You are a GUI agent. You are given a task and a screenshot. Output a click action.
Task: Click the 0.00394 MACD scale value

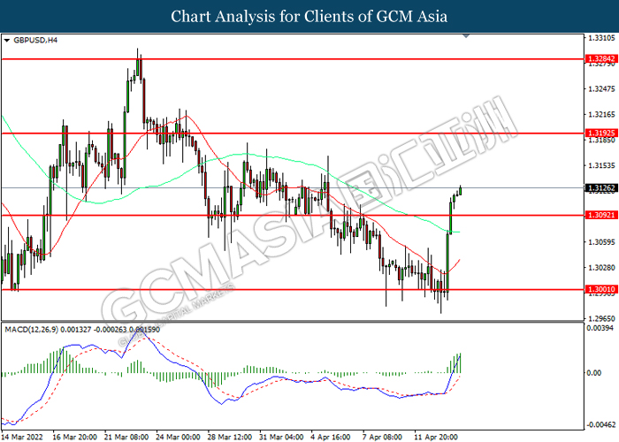600,328
